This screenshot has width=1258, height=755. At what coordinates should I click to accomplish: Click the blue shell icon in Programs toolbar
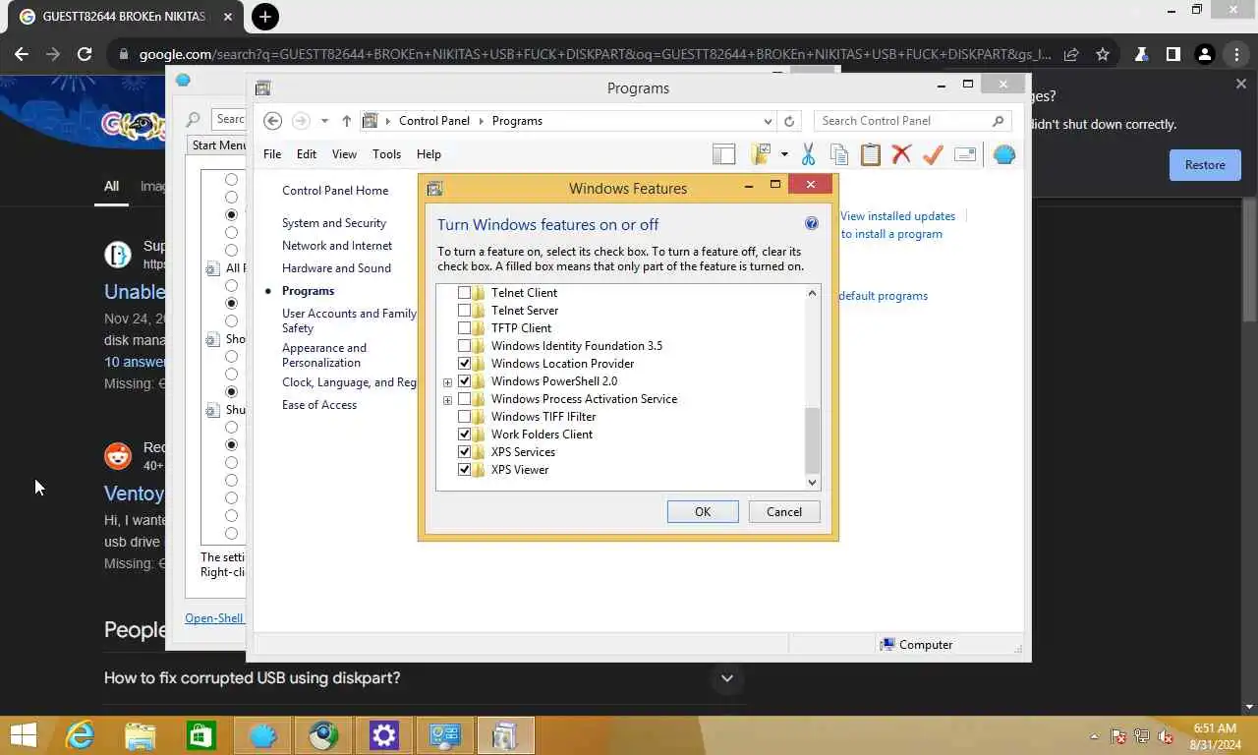click(1003, 154)
